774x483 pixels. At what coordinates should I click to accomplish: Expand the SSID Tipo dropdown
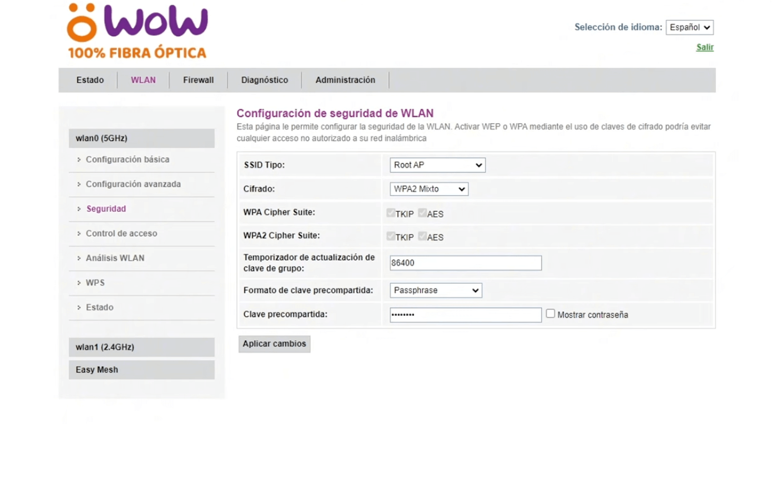437,165
